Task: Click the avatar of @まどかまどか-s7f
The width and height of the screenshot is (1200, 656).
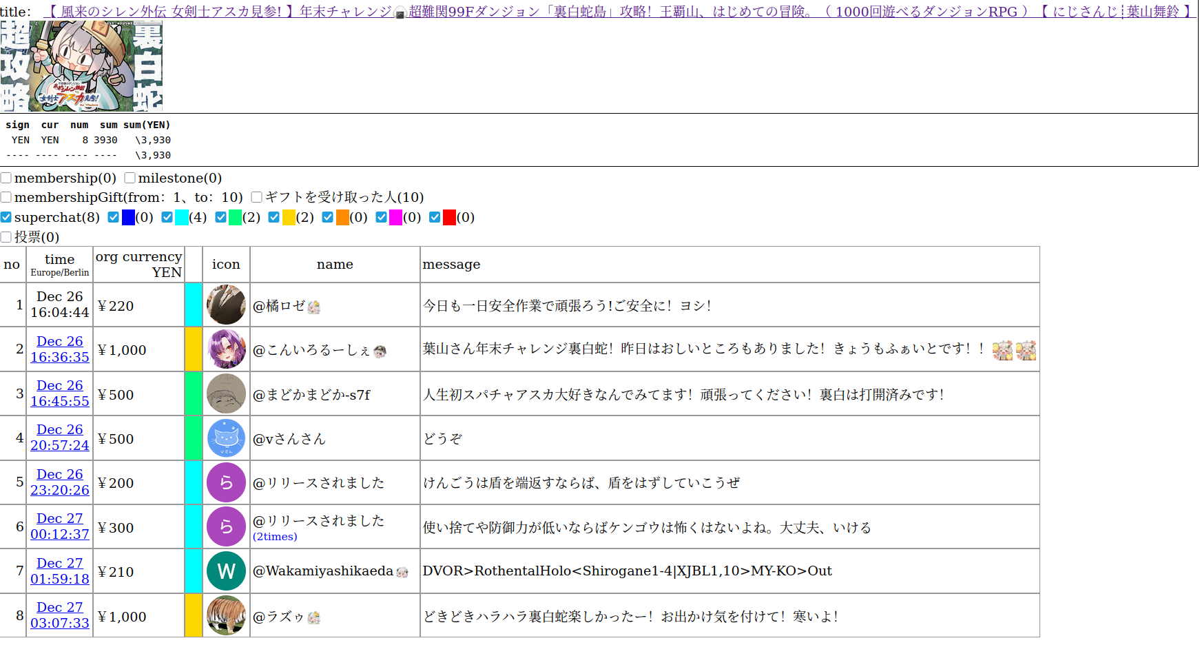Action: tap(226, 393)
